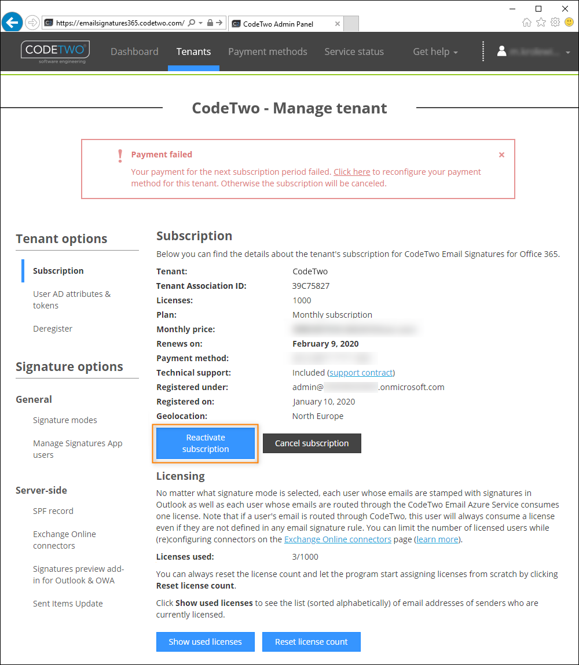Open favorites star icon

tap(541, 22)
